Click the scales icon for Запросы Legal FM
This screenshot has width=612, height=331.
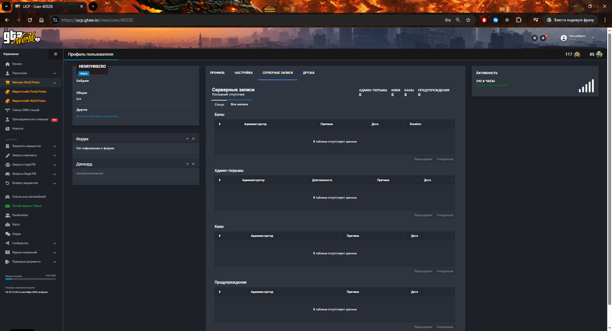coord(7,165)
